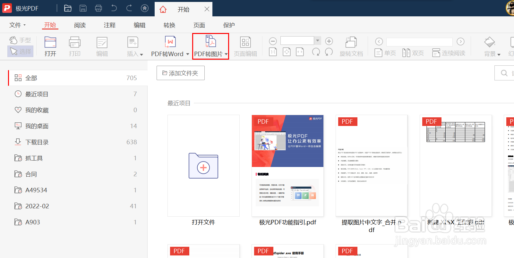
Task: Open folder icon in title bar
Action: point(68,8)
